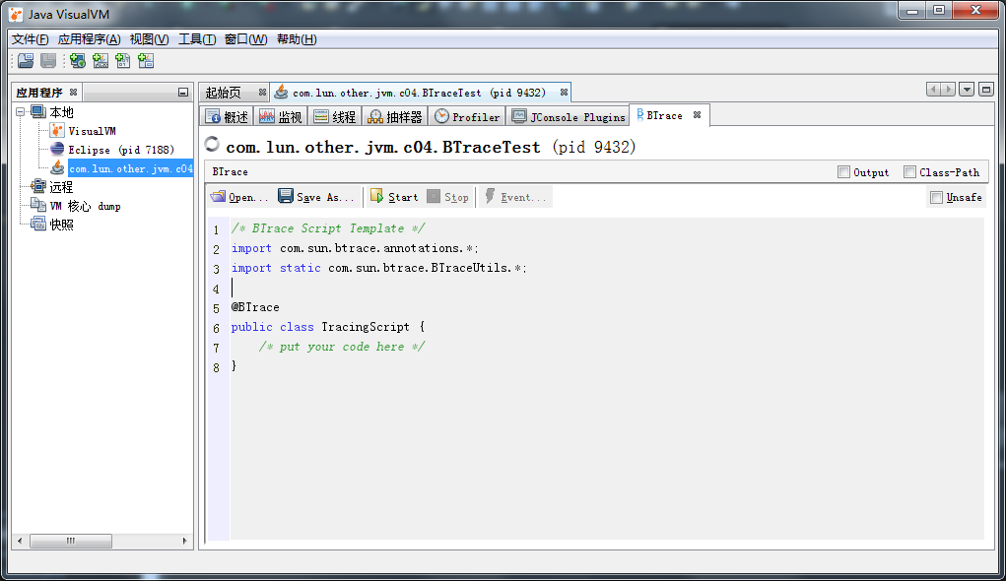Close the BTraceTest (pid 9432) document tab
This screenshot has width=1006, height=581.
564,93
